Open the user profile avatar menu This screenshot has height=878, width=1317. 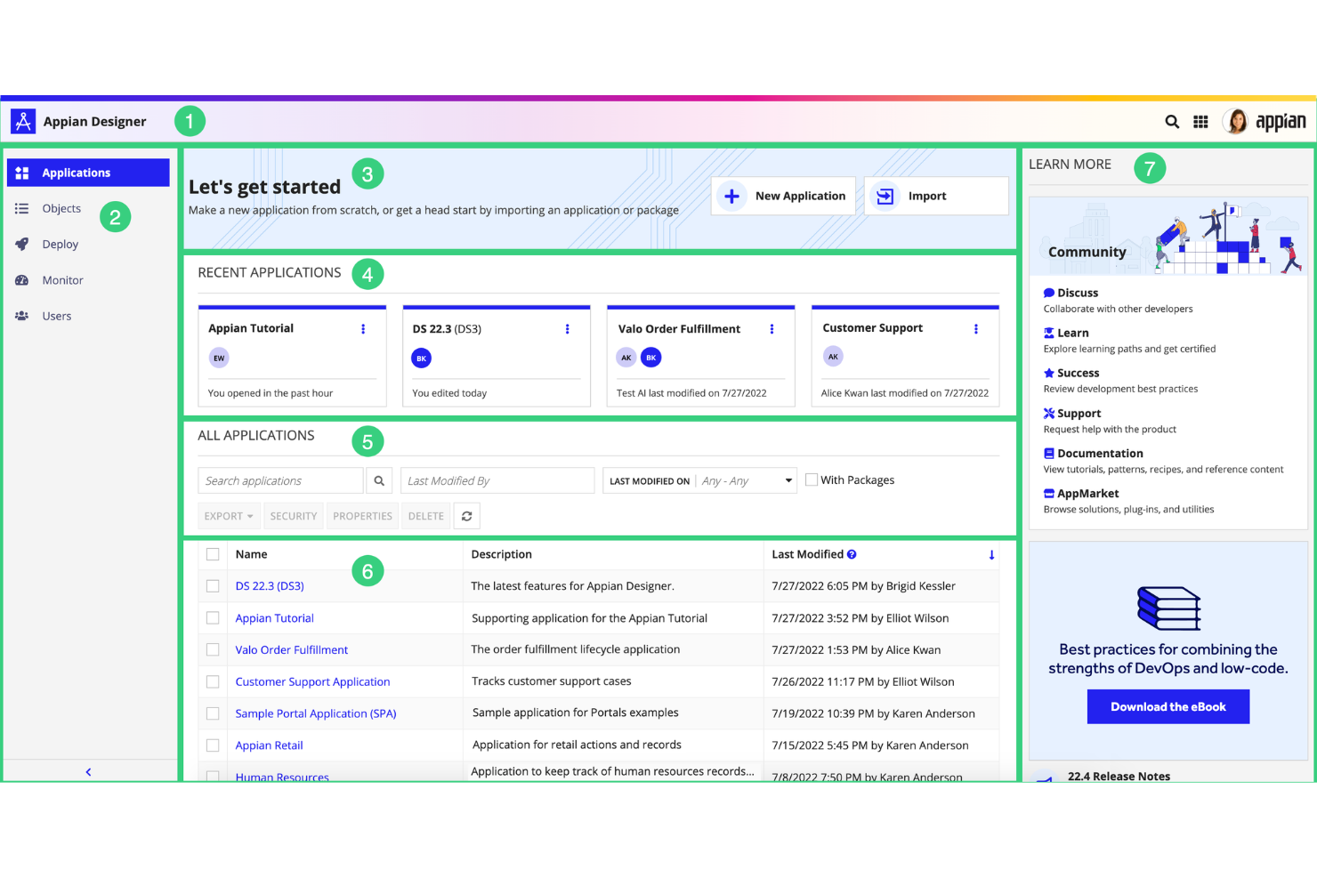(x=1235, y=121)
